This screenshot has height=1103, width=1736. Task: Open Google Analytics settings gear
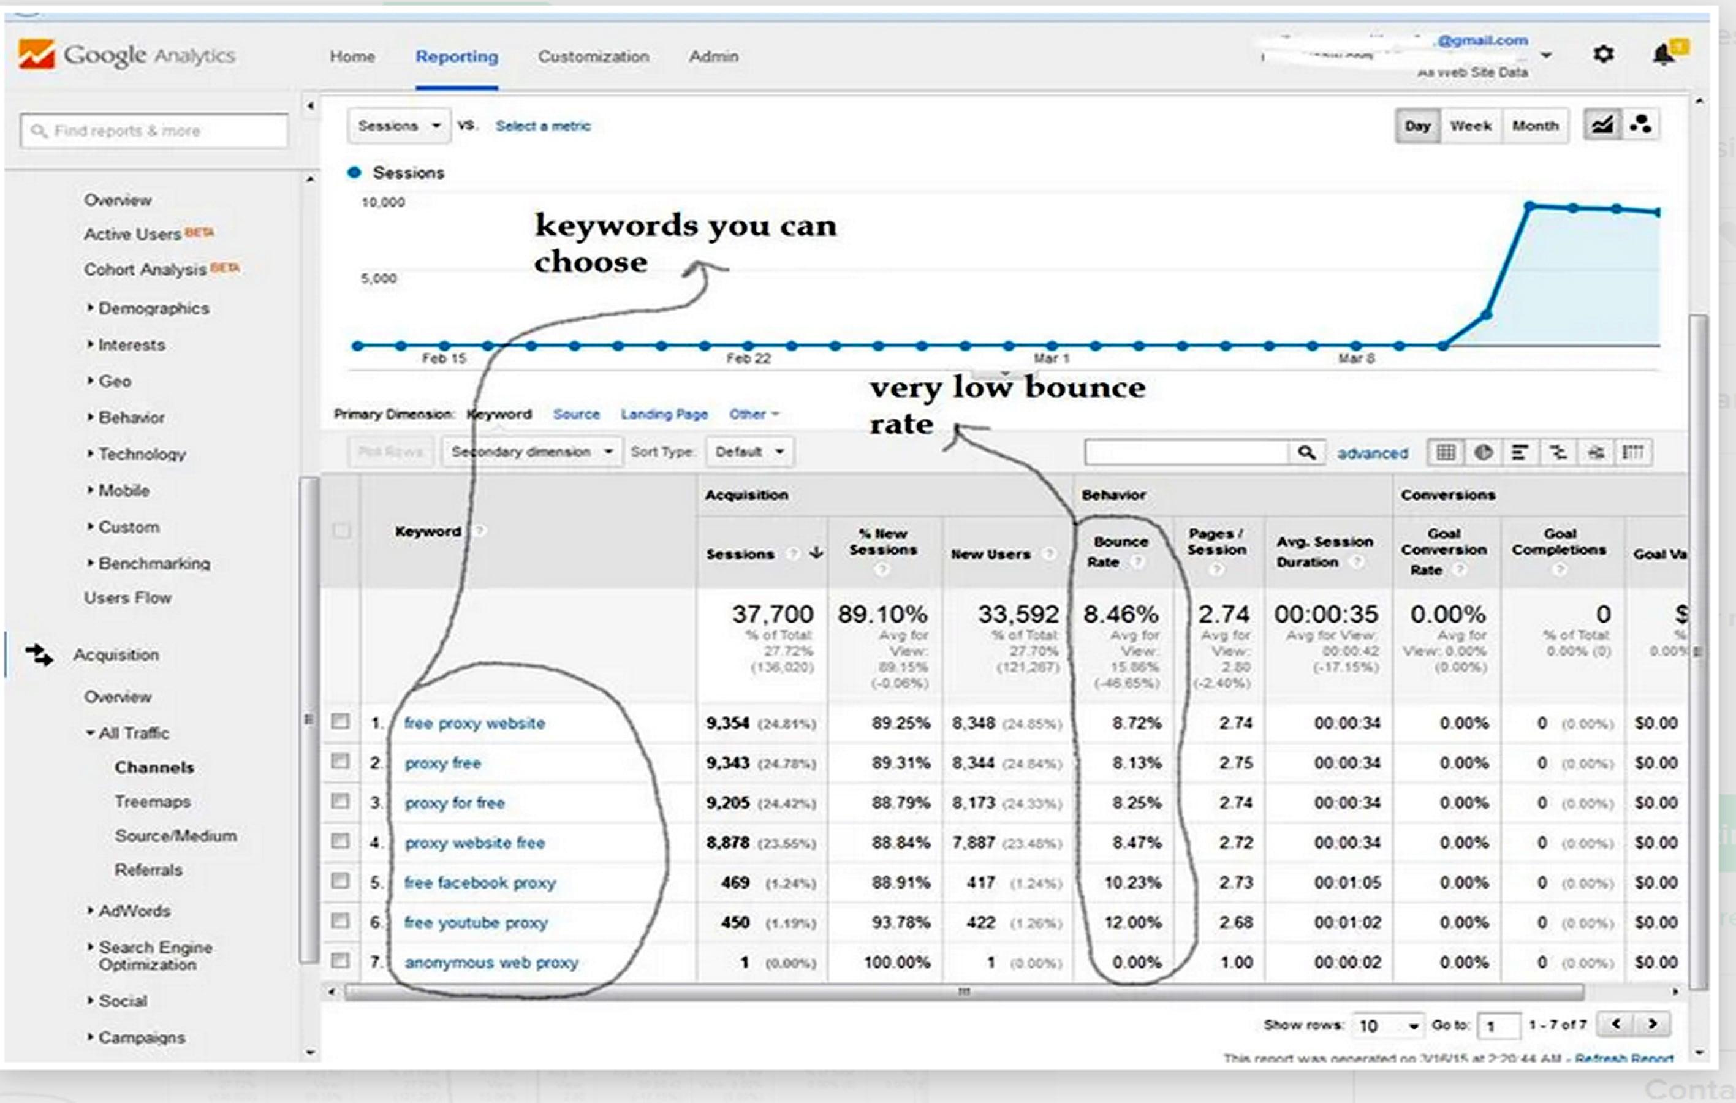click(x=1604, y=53)
